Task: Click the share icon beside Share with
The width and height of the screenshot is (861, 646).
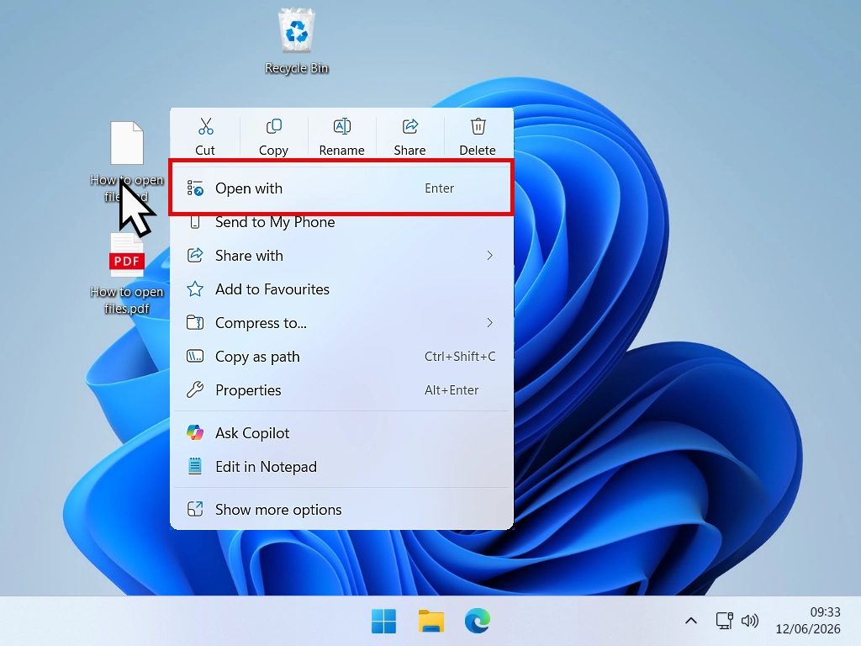Action: tap(195, 255)
